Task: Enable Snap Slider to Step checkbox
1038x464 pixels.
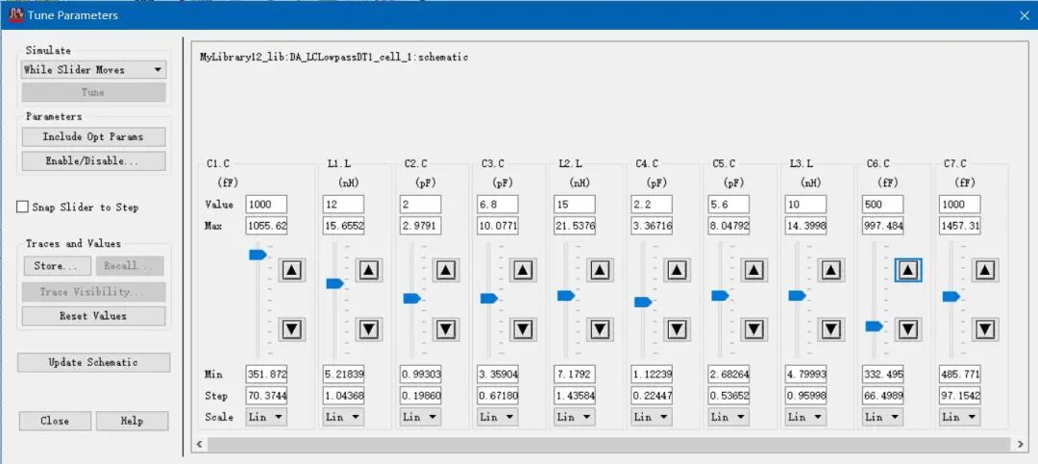Action: 22,208
